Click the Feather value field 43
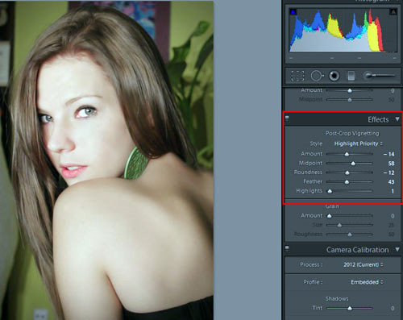This screenshot has width=403, height=320. 391,182
